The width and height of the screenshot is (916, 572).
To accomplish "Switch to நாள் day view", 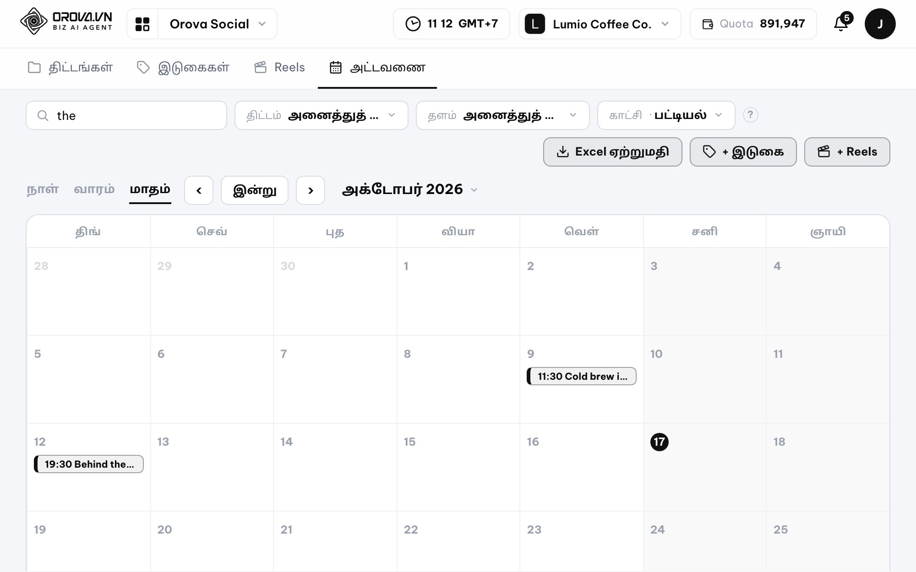I will (x=43, y=189).
